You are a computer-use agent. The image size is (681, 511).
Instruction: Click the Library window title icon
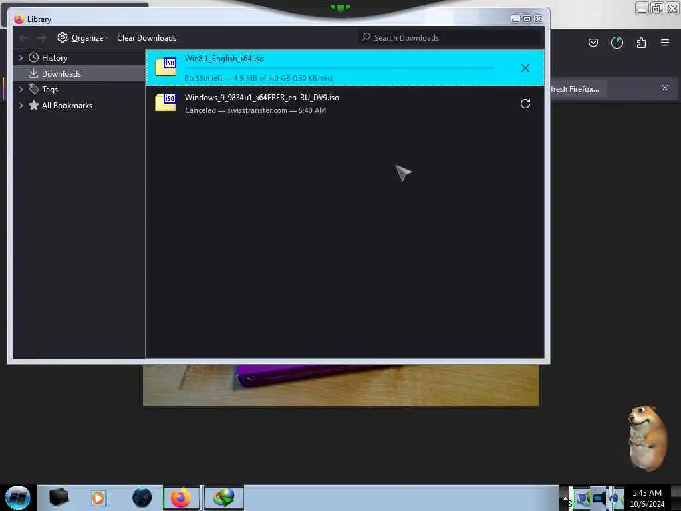[19, 19]
